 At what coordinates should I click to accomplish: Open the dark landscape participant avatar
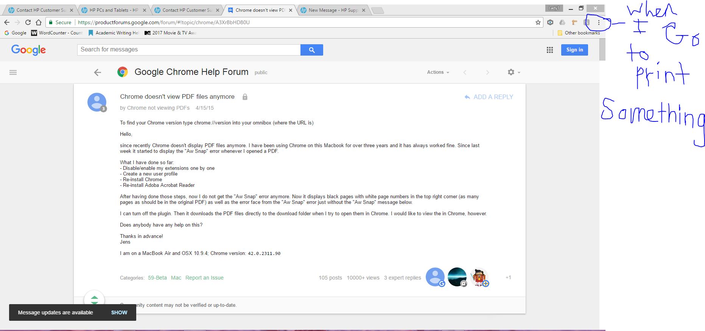(458, 277)
